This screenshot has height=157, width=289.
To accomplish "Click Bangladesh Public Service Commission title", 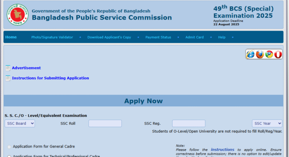I will point(102,18).
